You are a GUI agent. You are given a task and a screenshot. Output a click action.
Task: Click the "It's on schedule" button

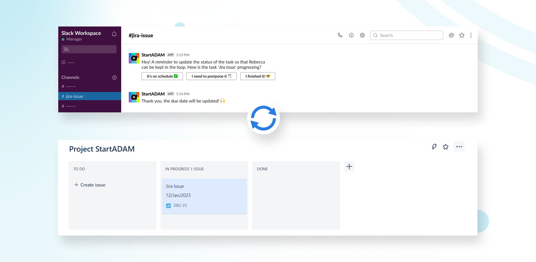162,76
